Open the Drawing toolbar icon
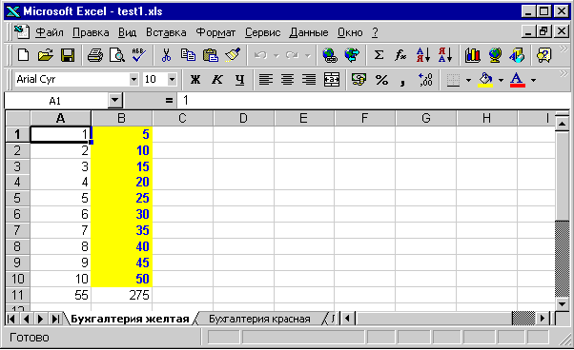The image size is (574, 350). coord(517,55)
